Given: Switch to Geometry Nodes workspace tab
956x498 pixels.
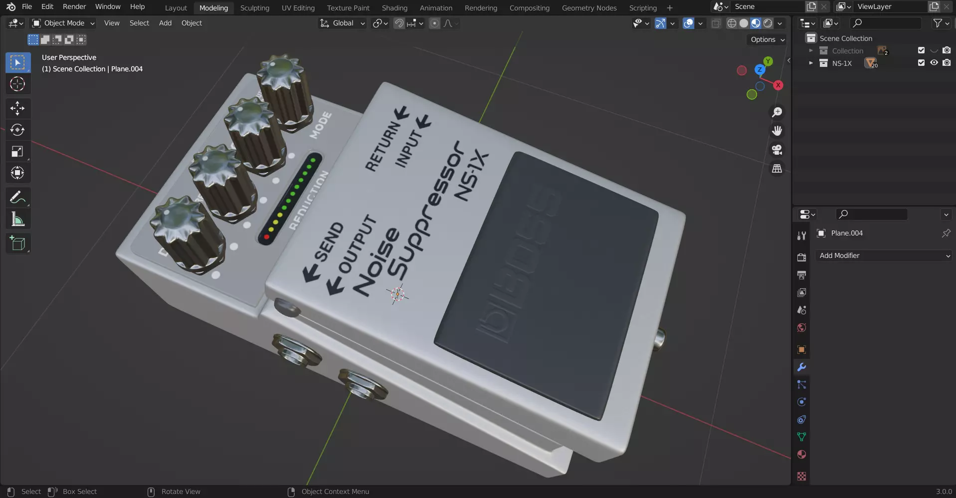Looking at the screenshot, I should click(x=589, y=8).
